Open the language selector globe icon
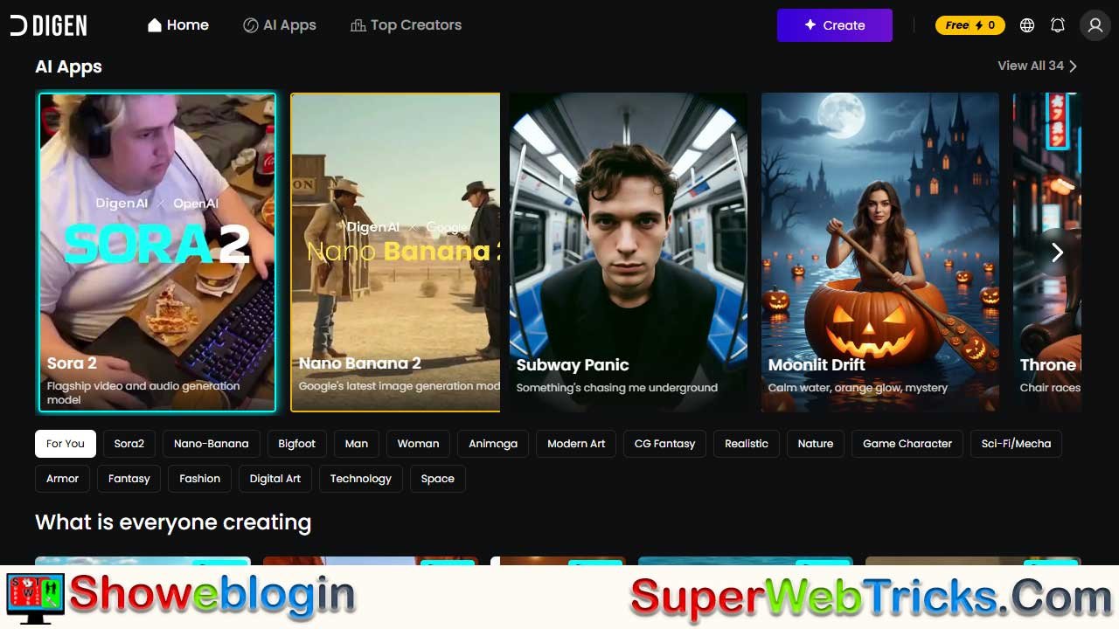 (1027, 25)
